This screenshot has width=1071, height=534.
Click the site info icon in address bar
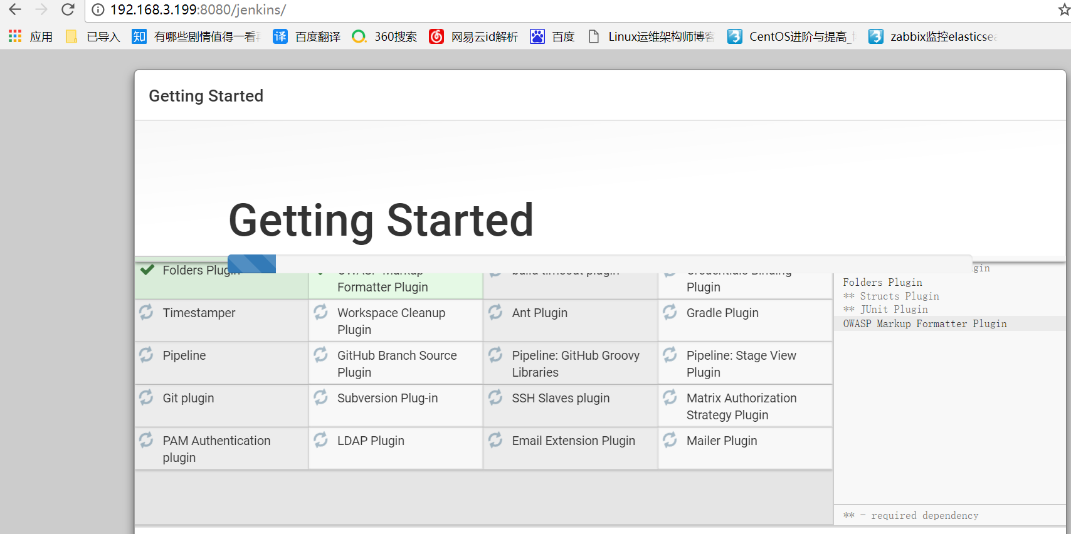(98, 10)
